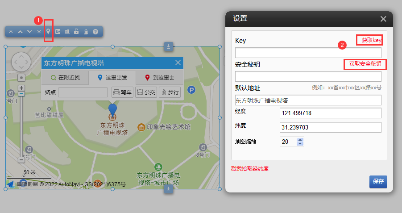Screen dimensions: 402x213
Task: Select the 到这里去 tab
Action: point(160,77)
